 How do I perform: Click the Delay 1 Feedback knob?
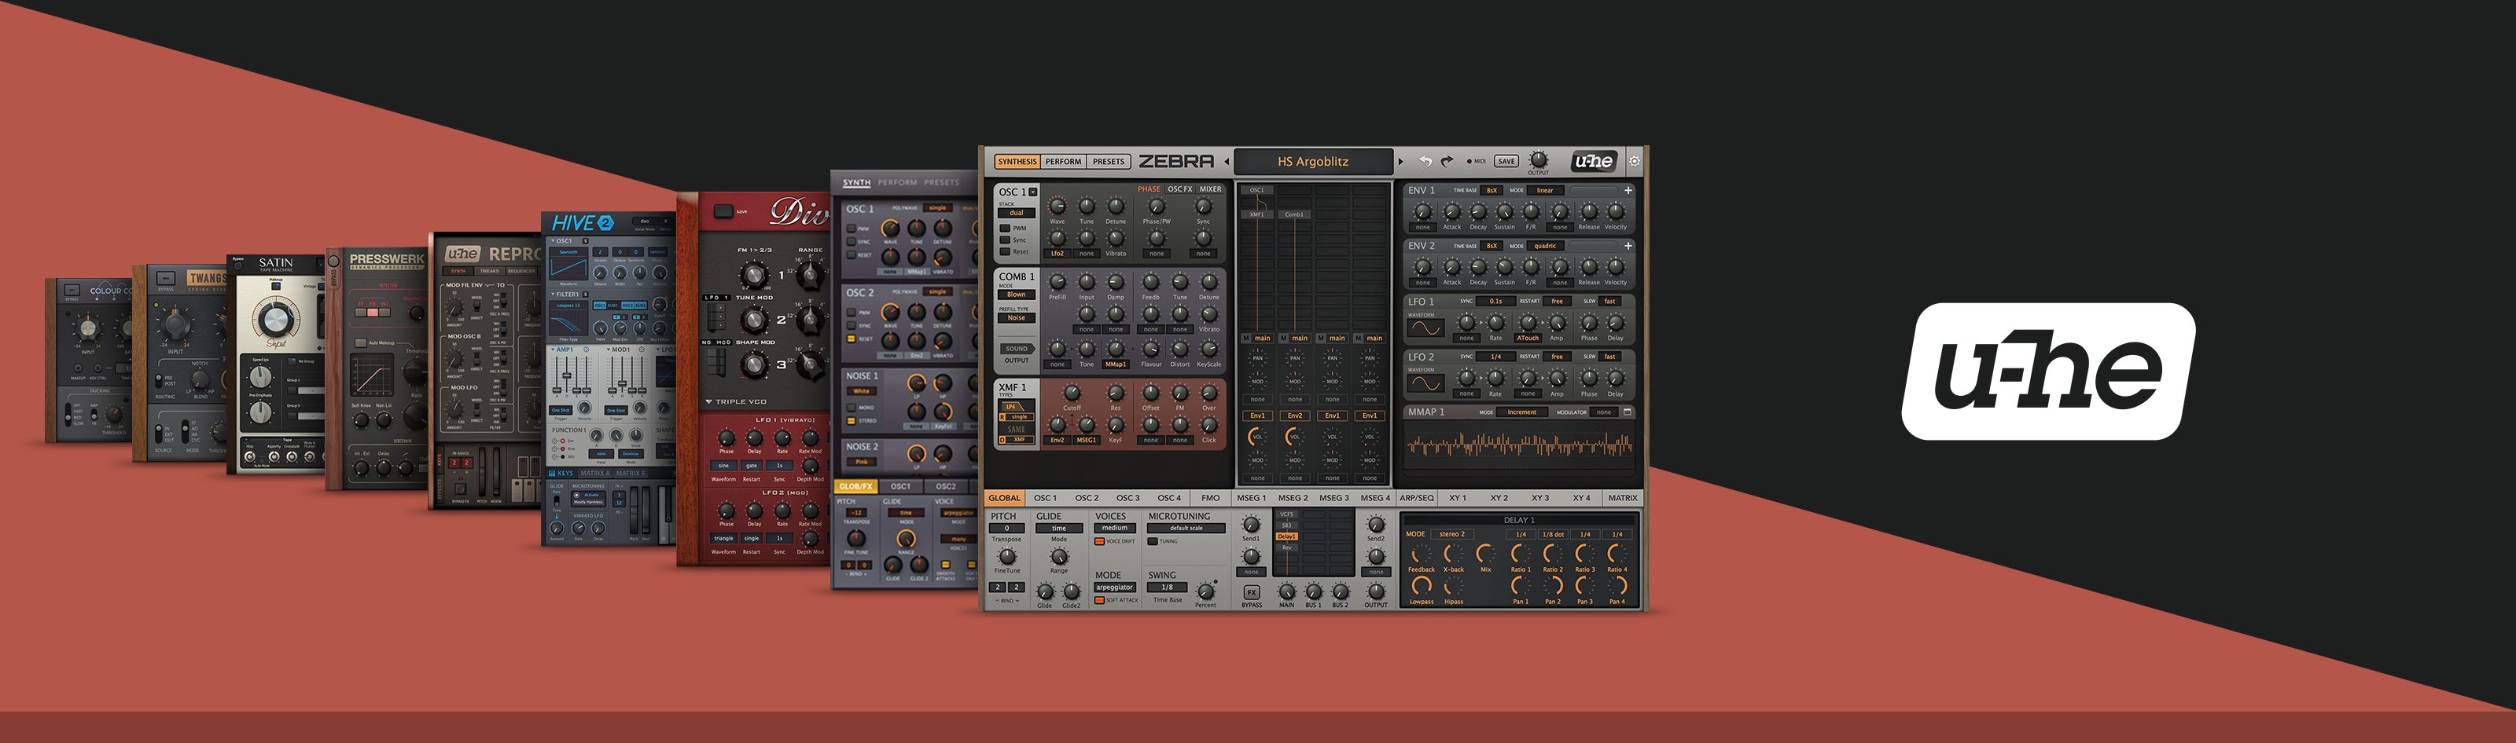coord(1421,555)
